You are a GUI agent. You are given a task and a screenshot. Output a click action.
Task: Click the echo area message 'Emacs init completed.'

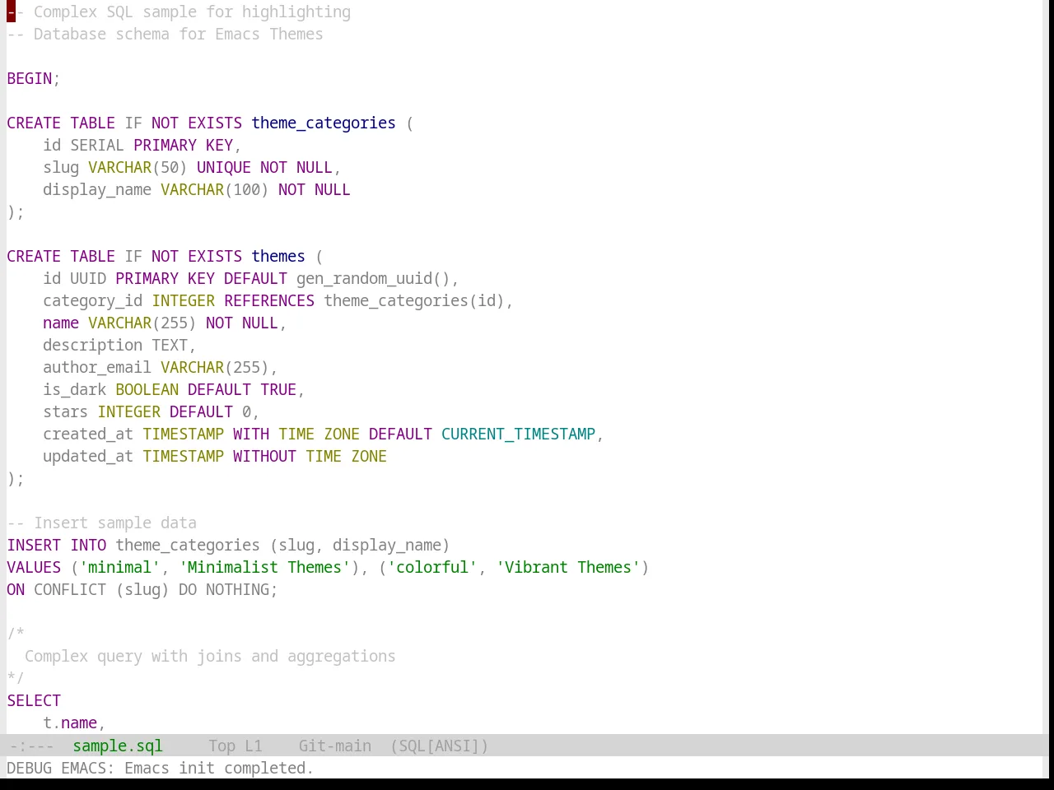point(219,768)
